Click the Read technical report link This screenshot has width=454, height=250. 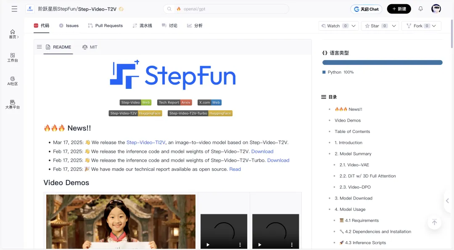(235, 169)
